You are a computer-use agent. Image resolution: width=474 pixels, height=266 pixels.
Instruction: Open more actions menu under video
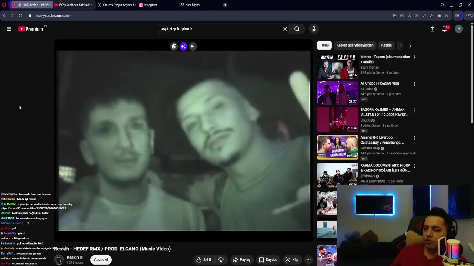(x=308, y=260)
